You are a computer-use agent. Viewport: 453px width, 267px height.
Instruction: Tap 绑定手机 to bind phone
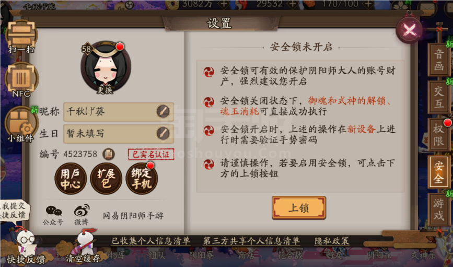coord(142,179)
